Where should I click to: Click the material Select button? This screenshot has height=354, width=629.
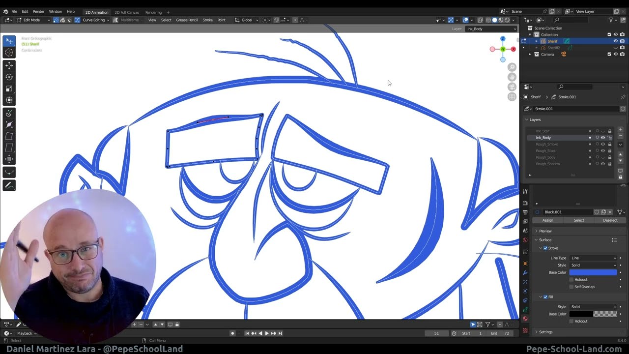pyautogui.click(x=579, y=220)
